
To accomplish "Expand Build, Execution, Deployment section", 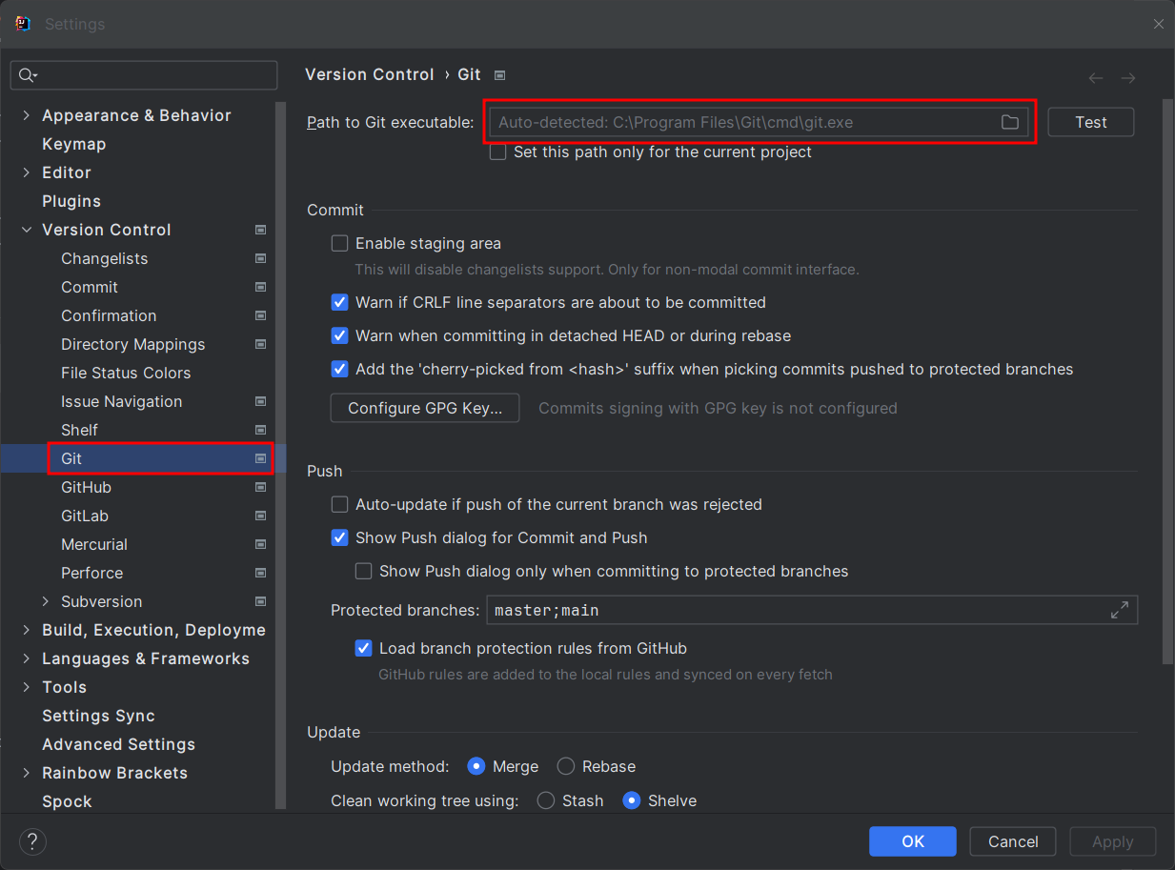I will (x=26, y=630).
